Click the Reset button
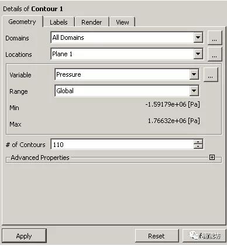The image size is (227, 246). 157,236
